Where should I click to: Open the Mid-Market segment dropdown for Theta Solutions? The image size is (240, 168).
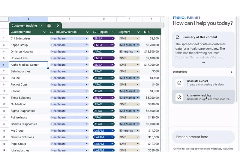tap(138, 97)
